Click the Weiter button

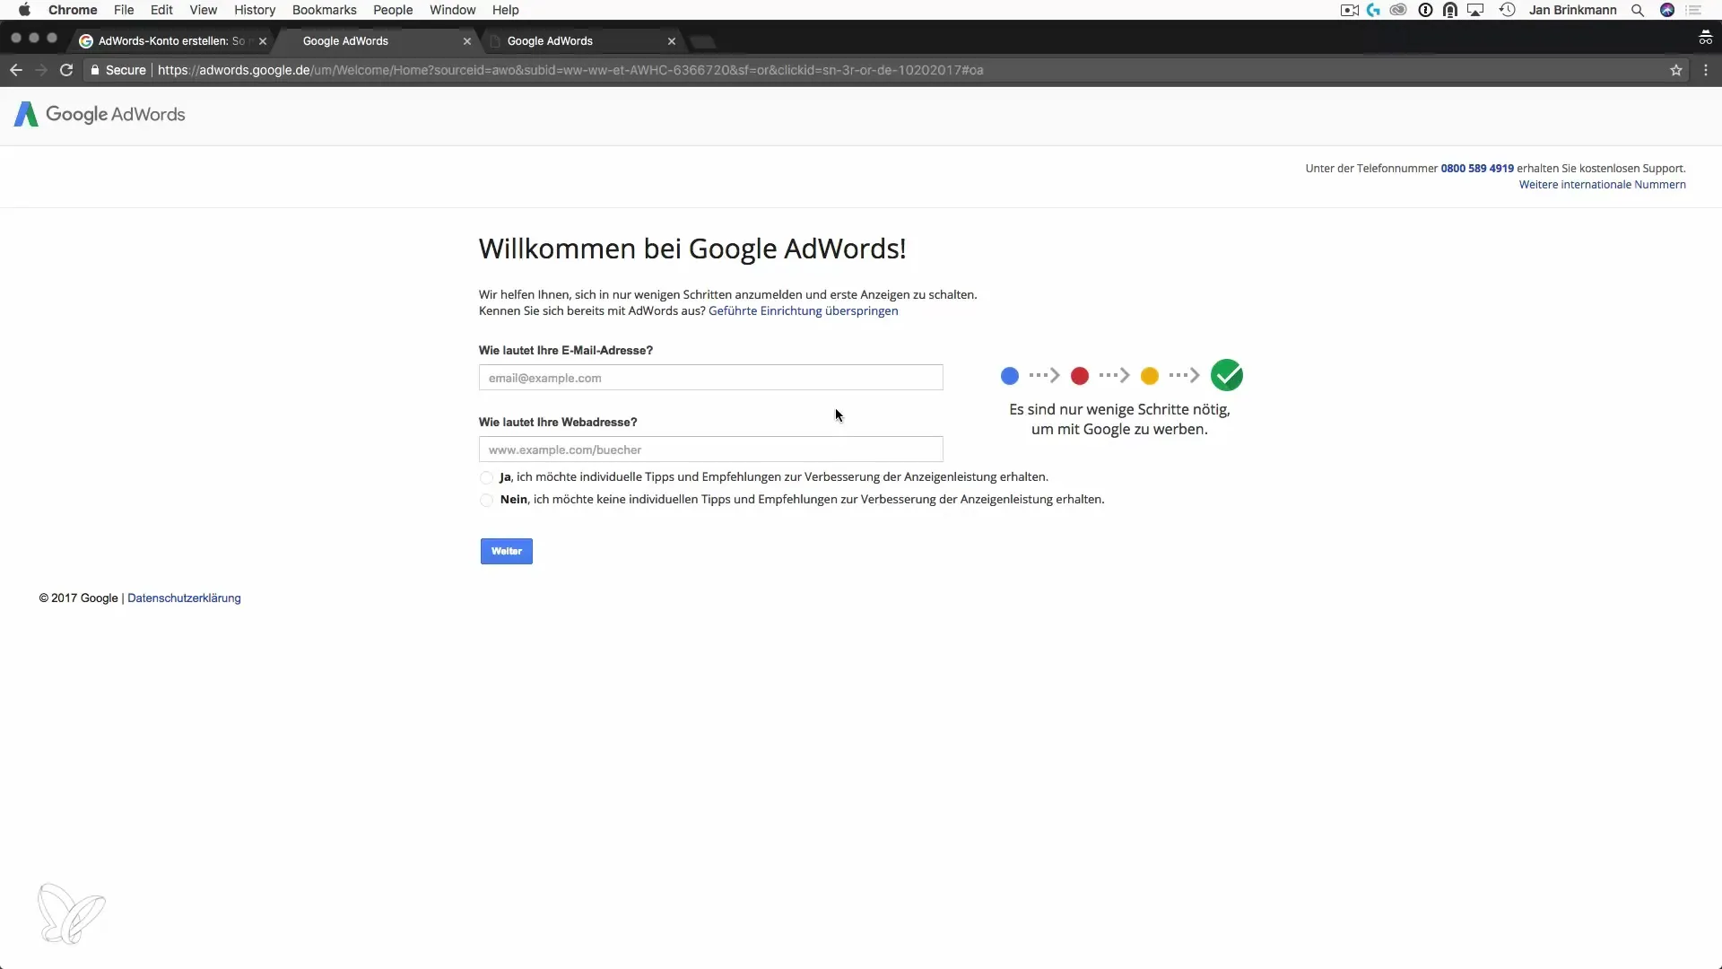tap(507, 551)
